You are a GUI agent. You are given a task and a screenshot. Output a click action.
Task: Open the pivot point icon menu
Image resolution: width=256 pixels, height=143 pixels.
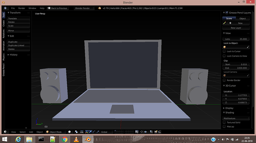pyautogui.click(x=76, y=132)
